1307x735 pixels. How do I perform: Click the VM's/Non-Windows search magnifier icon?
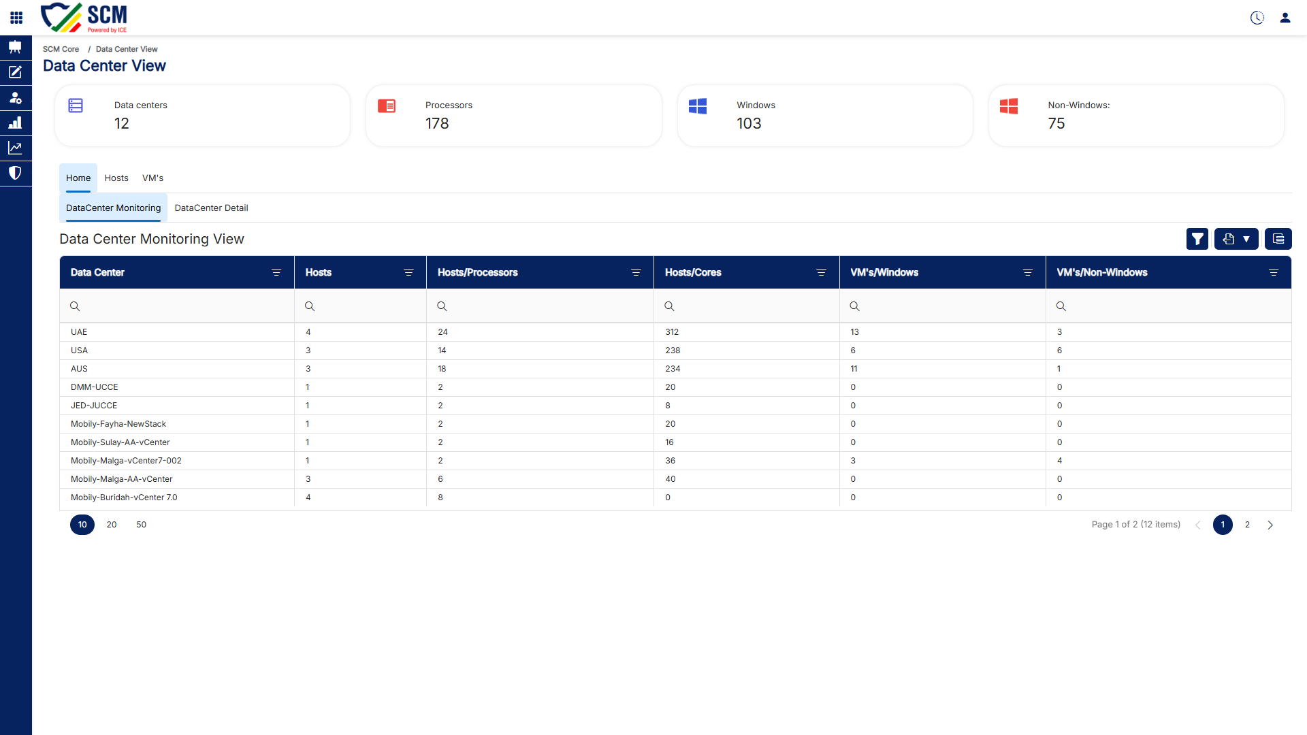[1061, 306]
